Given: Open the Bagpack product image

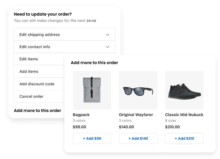Looking at the screenshot, I should tap(92, 90).
